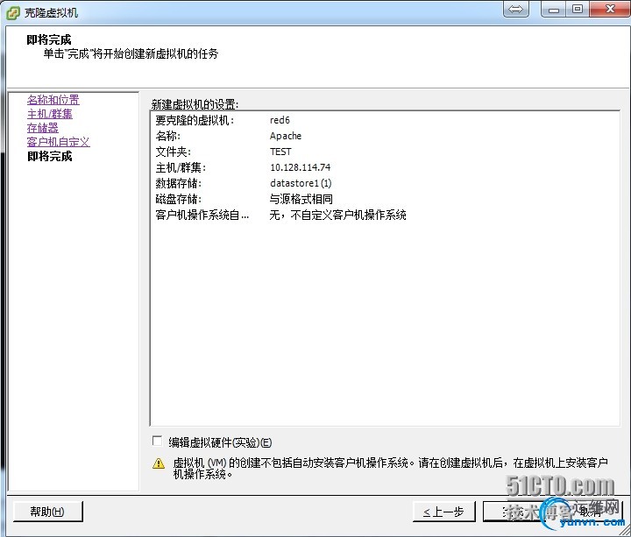Click the 帮助(H) button
This screenshot has width=631, height=537.
pos(48,512)
